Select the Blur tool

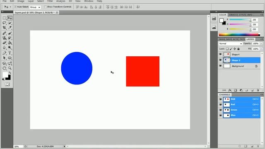tap(5, 48)
